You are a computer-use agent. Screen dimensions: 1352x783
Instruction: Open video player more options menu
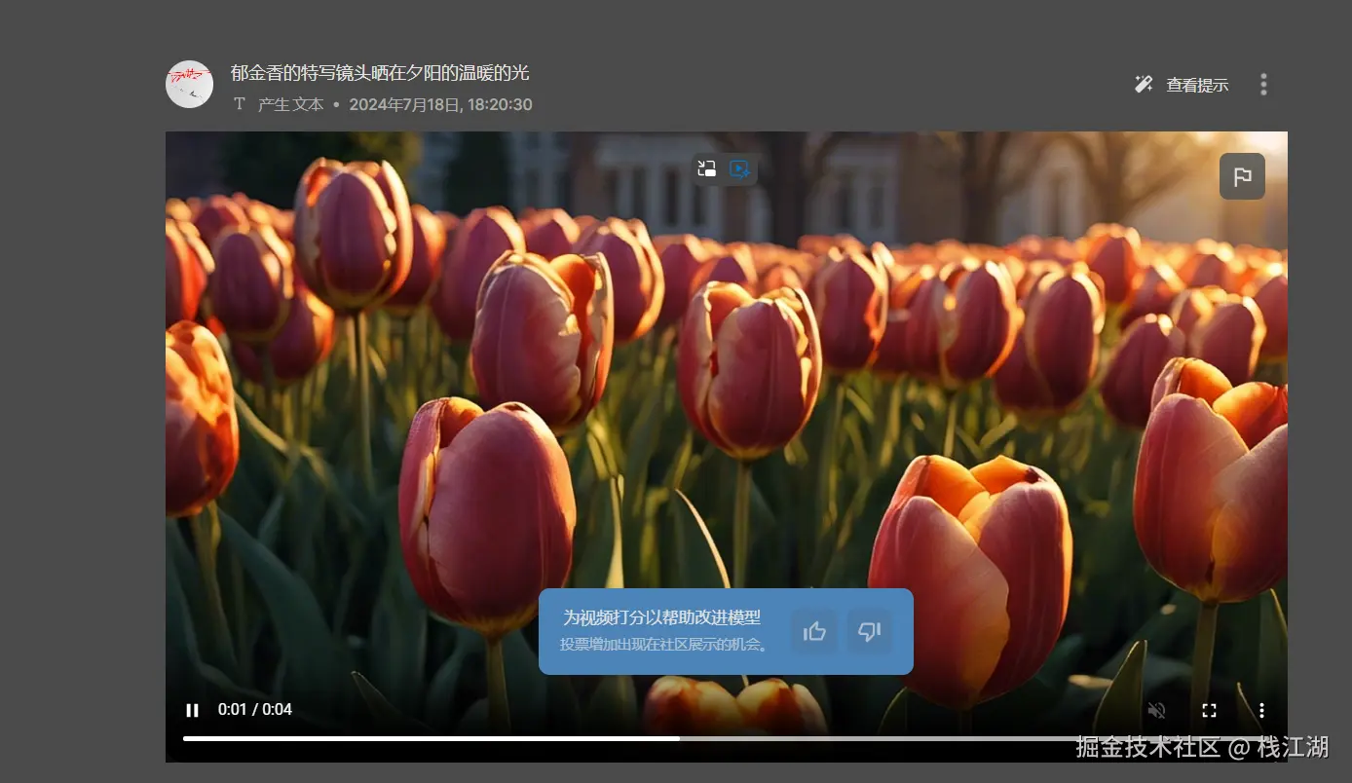(x=1261, y=710)
